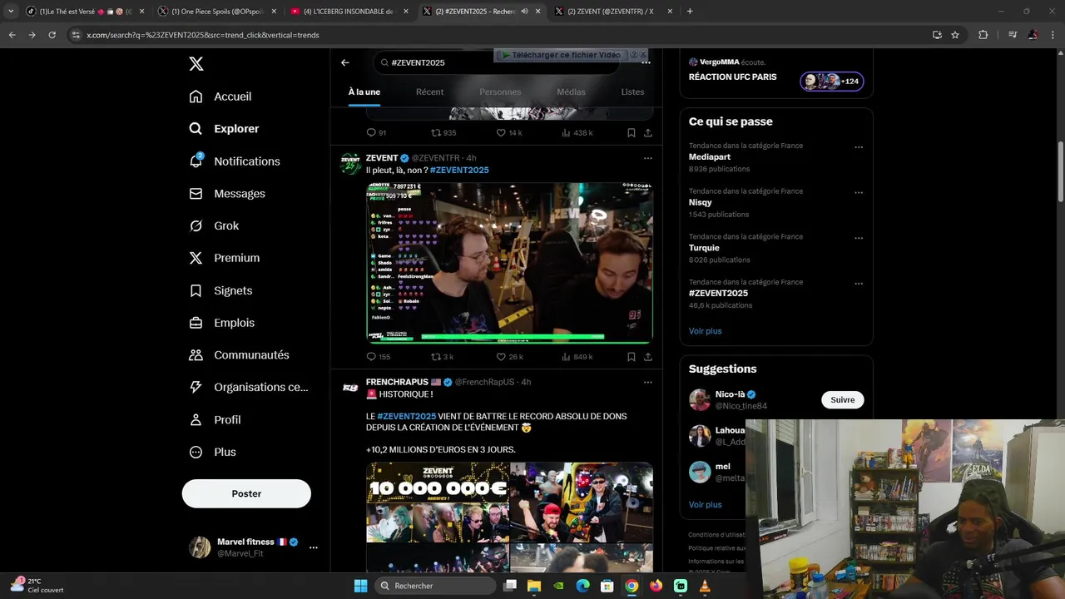Click the browser address bar URL
This screenshot has height=599, width=1065.
coord(202,35)
